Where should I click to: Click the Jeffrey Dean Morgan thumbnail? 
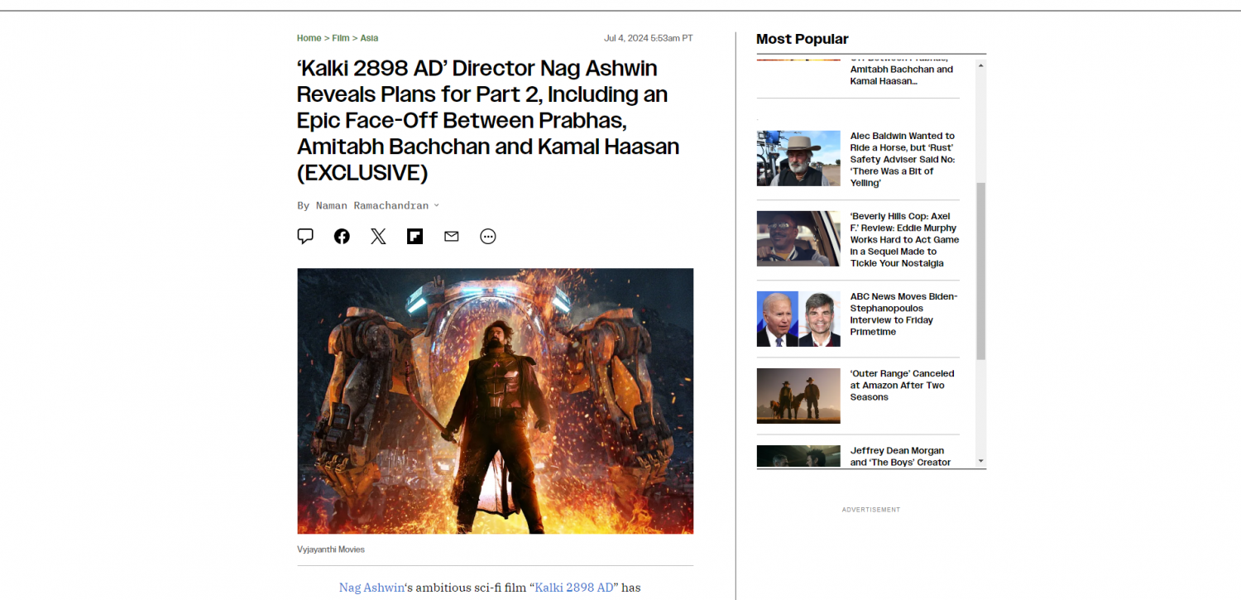(798, 456)
